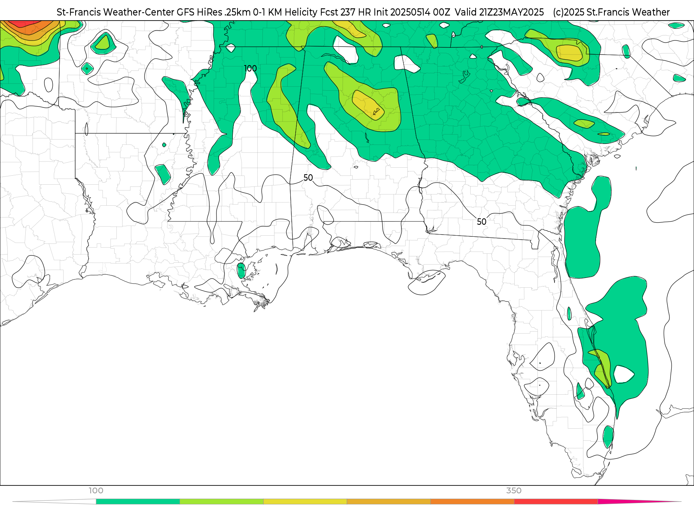Click the "100" tick label on the color bar
Screen dimensions: 694x506
tap(96, 490)
